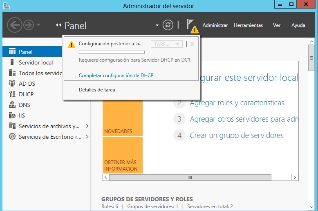318x211 pixels.
Task: Open navigation history dropdown arrow
Action: coord(38,25)
